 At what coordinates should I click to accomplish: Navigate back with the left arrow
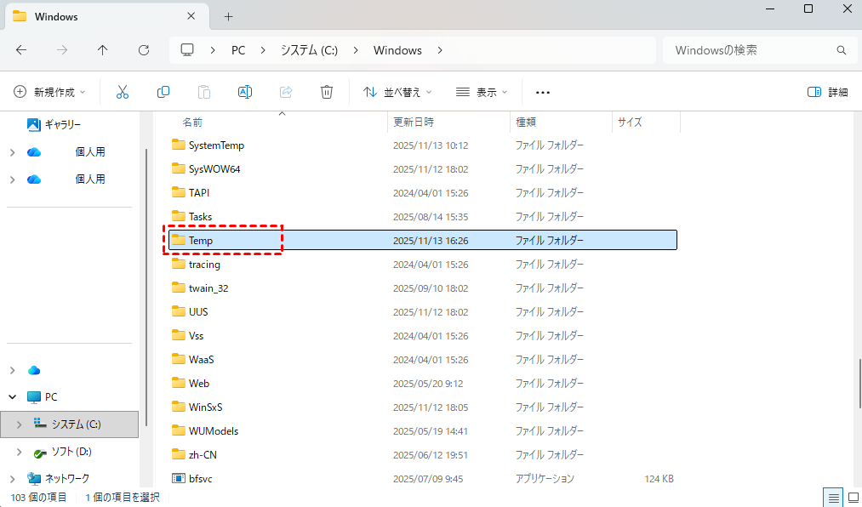coord(21,50)
